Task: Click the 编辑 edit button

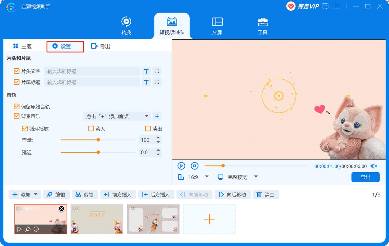Action: tap(57, 195)
